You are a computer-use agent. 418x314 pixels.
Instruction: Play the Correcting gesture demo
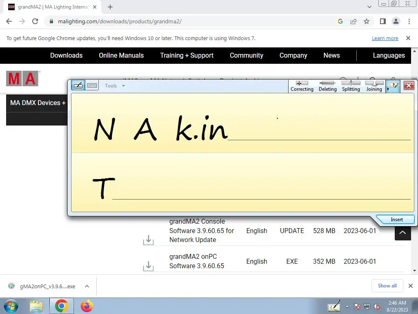tap(302, 86)
